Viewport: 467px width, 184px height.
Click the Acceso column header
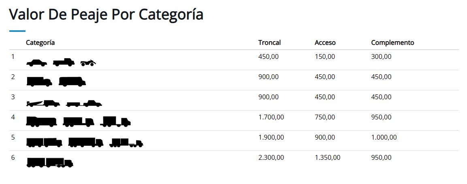tap(325, 43)
